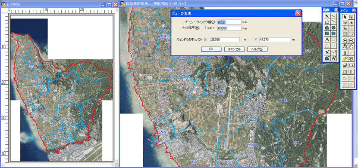Select the Arc drawing tool

[x=333, y=22]
